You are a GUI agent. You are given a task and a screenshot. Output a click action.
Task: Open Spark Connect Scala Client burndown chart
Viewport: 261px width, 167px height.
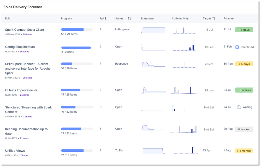click(x=153, y=30)
